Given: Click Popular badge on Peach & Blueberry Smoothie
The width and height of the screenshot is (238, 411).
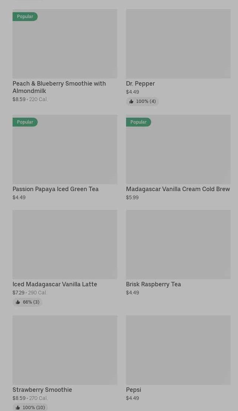Looking at the screenshot, I should [25, 17].
